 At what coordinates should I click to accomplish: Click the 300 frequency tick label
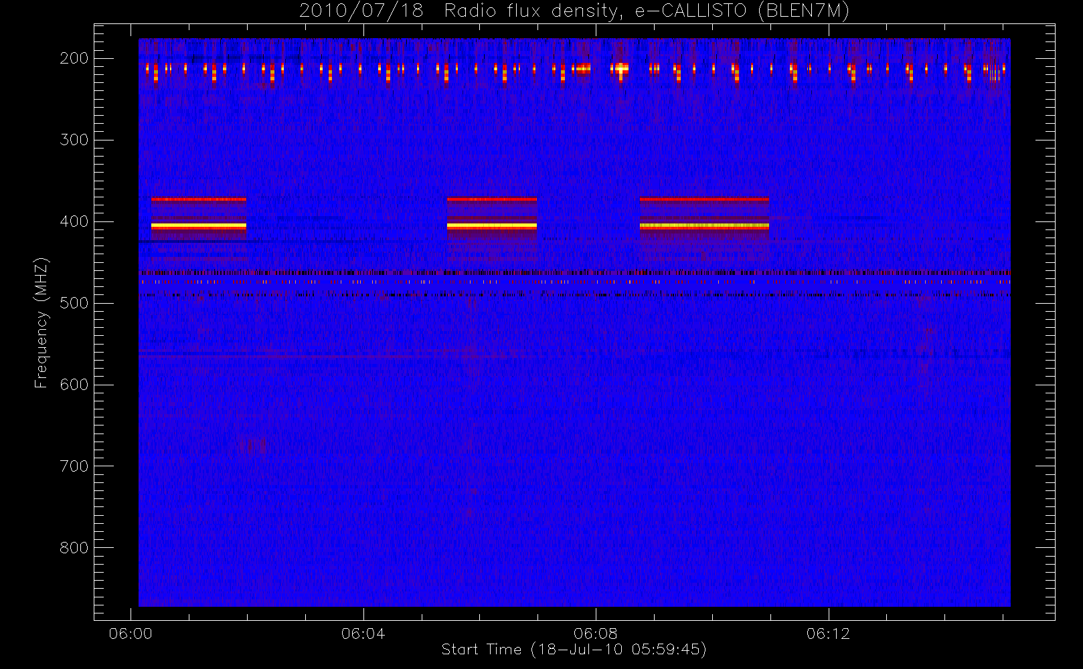click(x=74, y=140)
